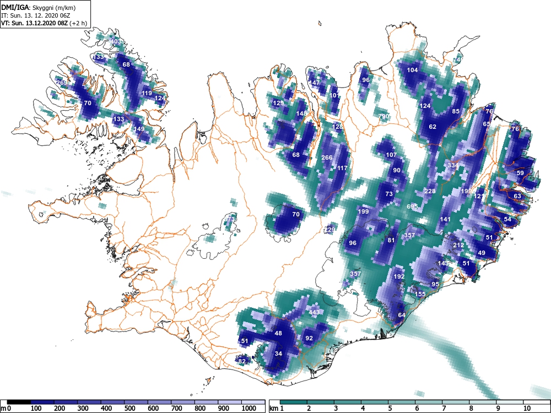
Task: Click the visibility value 129
Action: (x=278, y=104)
